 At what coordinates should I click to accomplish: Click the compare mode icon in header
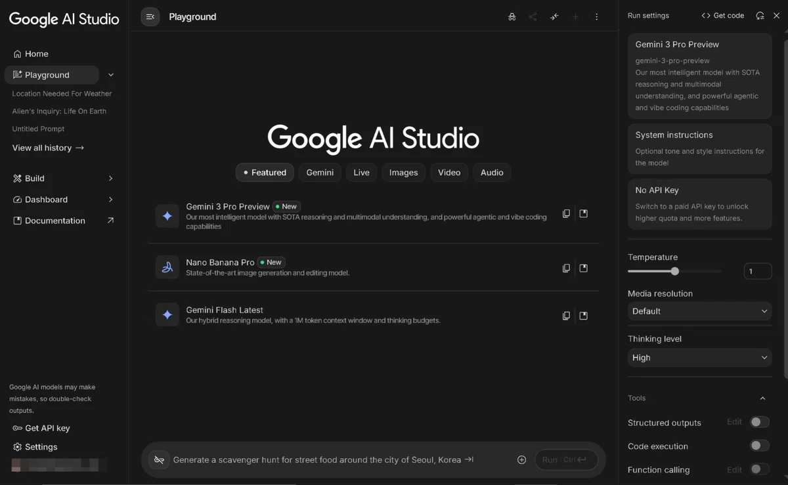click(x=554, y=17)
